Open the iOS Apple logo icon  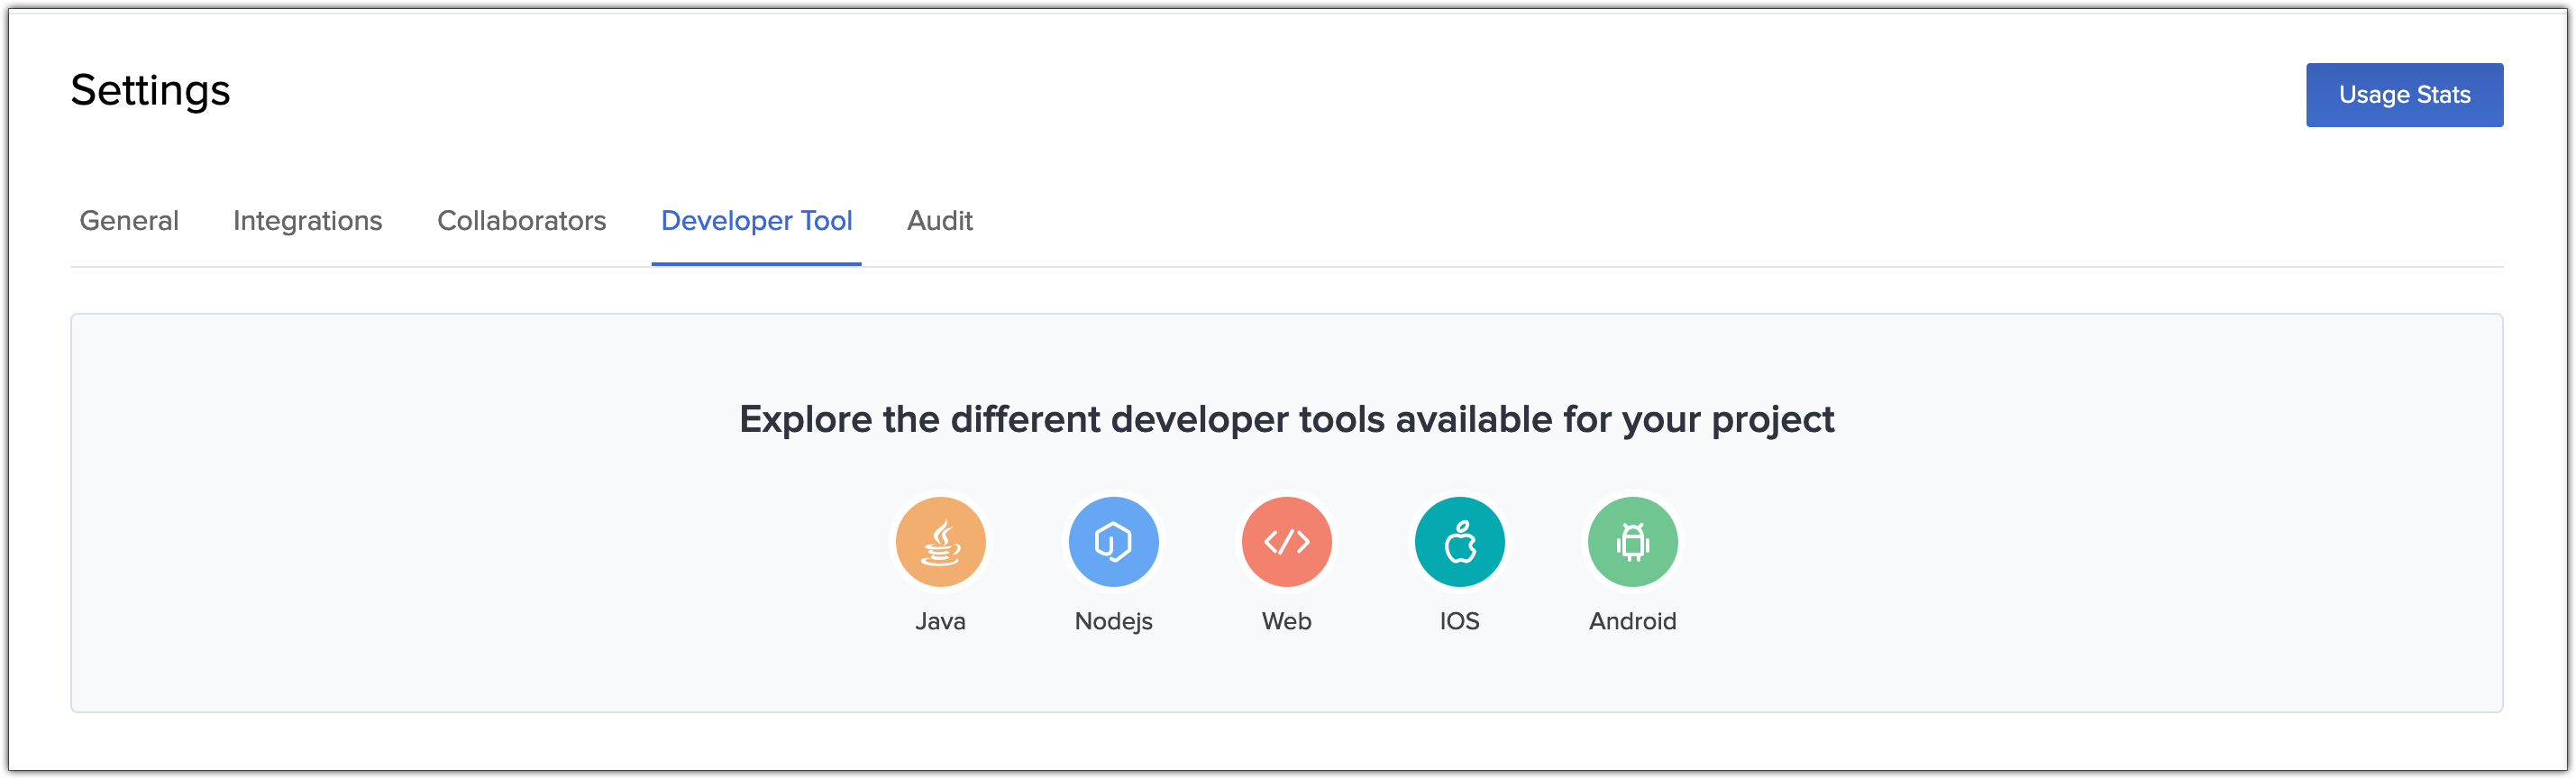[1459, 542]
